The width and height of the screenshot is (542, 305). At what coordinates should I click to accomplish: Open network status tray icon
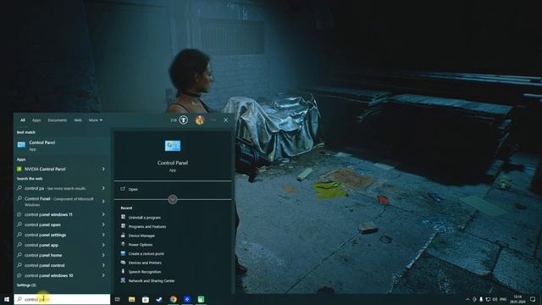pyautogui.click(x=488, y=299)
